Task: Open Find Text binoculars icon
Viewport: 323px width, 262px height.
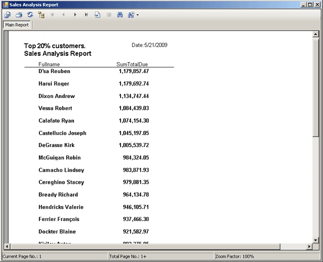Action: 120,14
